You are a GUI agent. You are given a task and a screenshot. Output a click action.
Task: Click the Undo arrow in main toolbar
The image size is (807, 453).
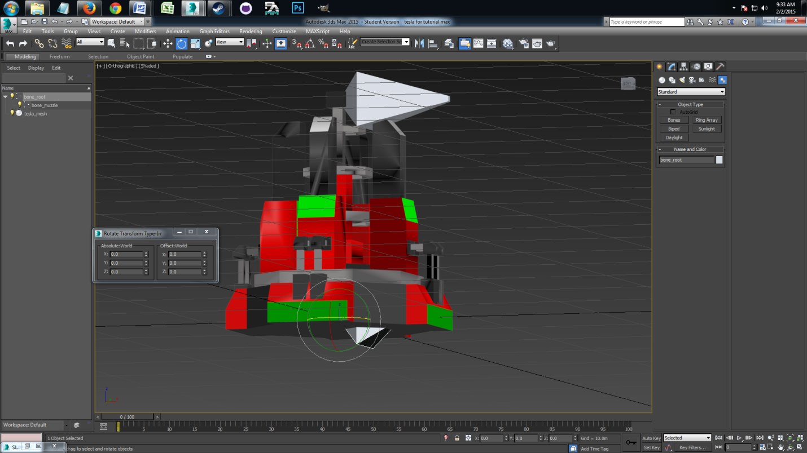click(10, 43)
